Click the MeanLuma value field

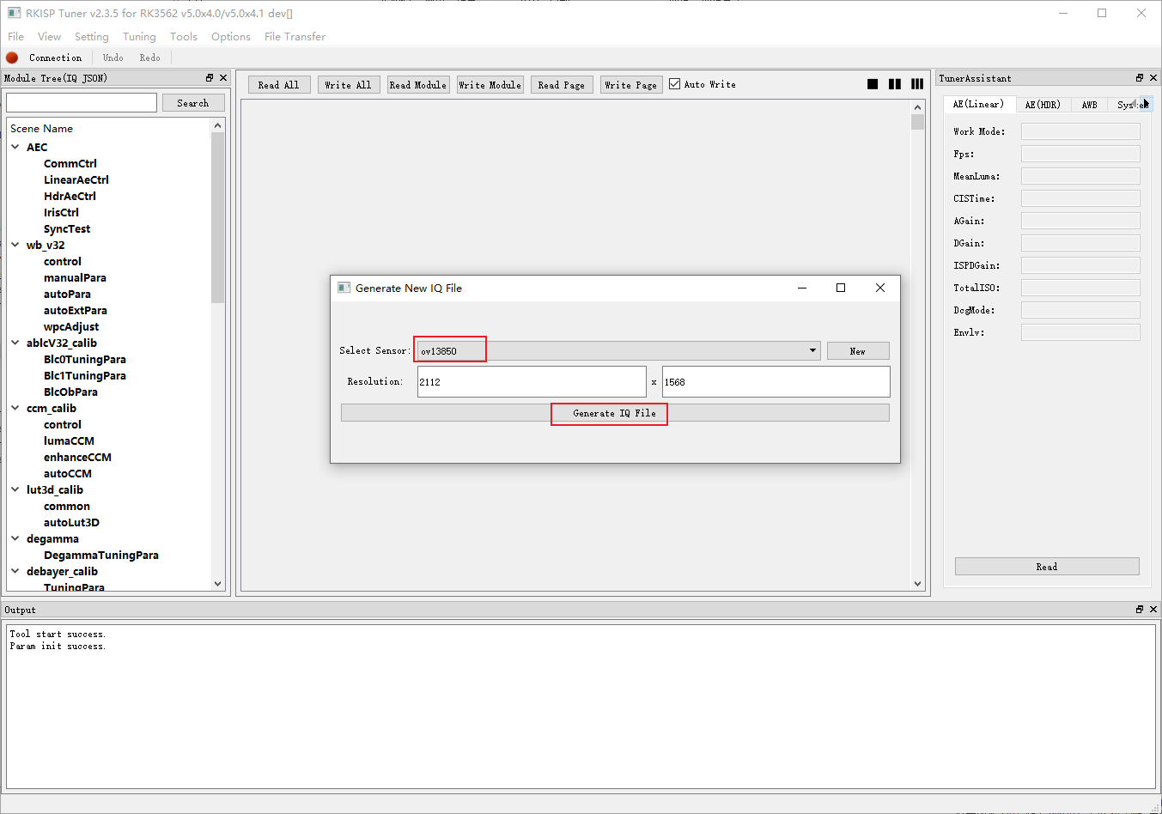[x=1080, y=176]
